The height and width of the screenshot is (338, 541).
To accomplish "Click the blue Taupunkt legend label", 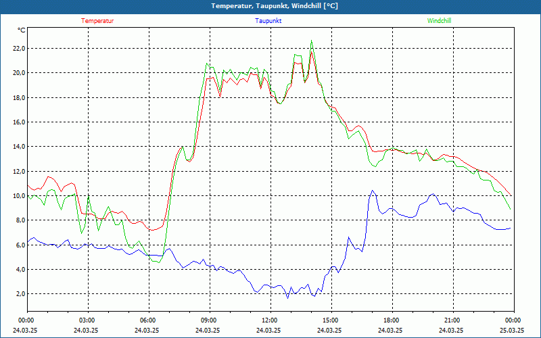I will [268, 21].
